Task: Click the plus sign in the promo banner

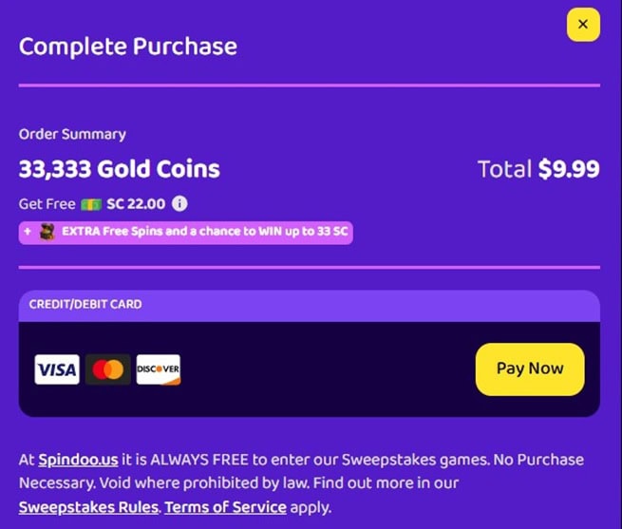Action: click(x=29, y=232)
